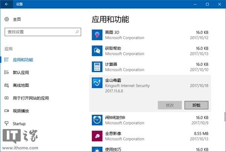Click the 画图 3D app icon

(x=97, y=35)
